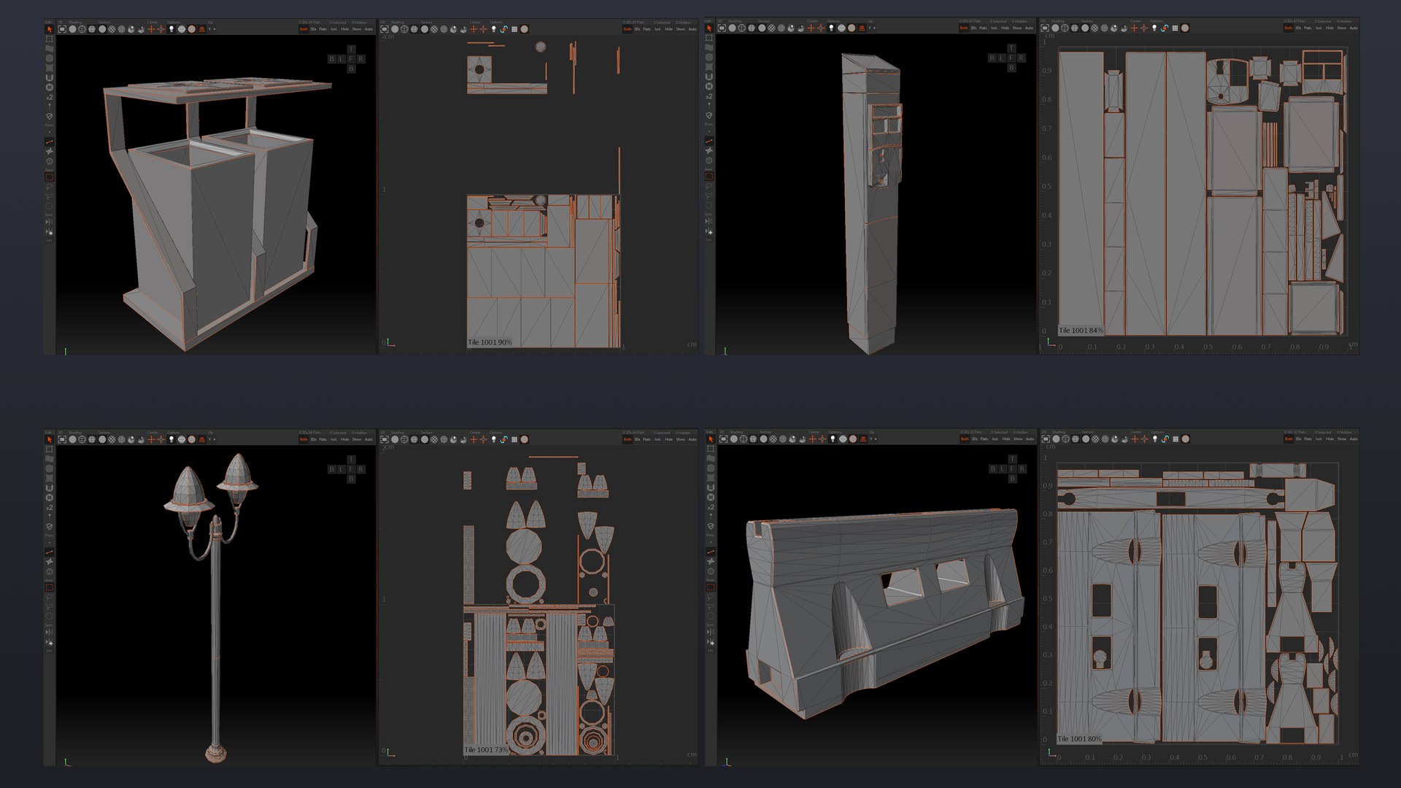Click frame-all icon in trash bin 3D view toolbar
The width and height of the screenshot is (1401, 788).
[62, 29]
